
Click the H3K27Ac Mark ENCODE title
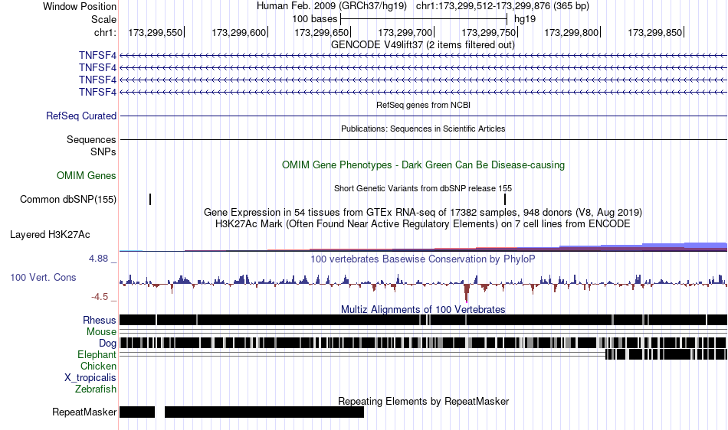click(423, 224)
